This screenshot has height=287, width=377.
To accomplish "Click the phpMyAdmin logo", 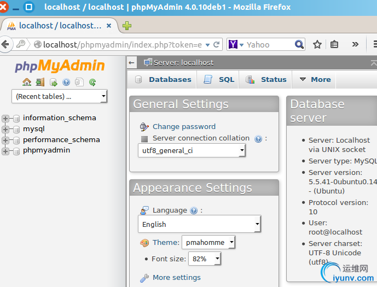I will pos(60,66).
